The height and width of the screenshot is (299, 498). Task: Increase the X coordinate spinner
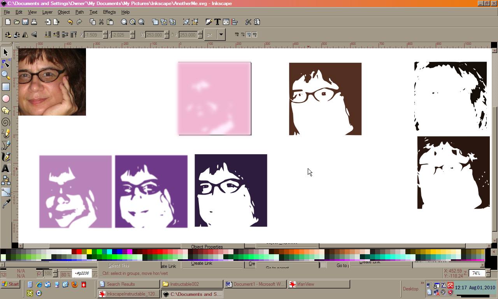pos(105,33)
